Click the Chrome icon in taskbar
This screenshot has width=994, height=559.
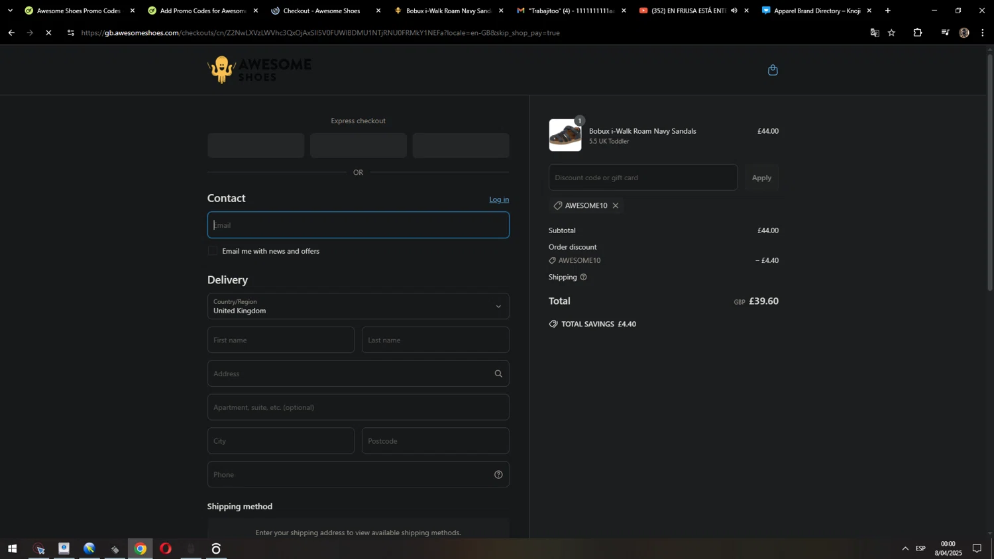click(140, 549)
